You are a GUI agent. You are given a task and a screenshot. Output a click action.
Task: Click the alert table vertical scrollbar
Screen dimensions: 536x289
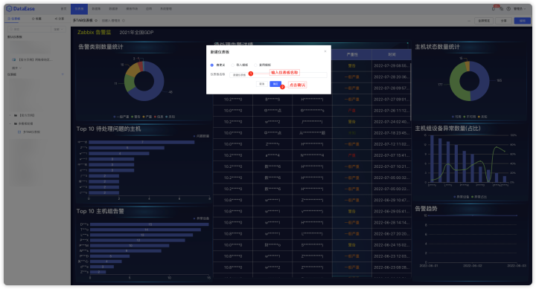(x=410, y=92)
